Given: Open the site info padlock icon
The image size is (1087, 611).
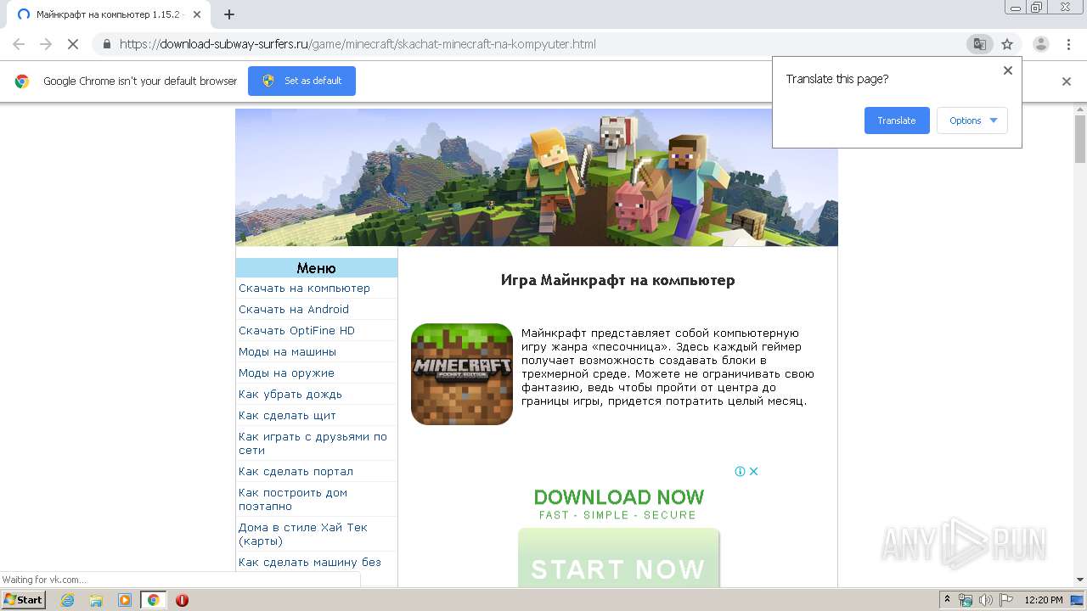Looking at the screenshot, I should pos(107,44).
